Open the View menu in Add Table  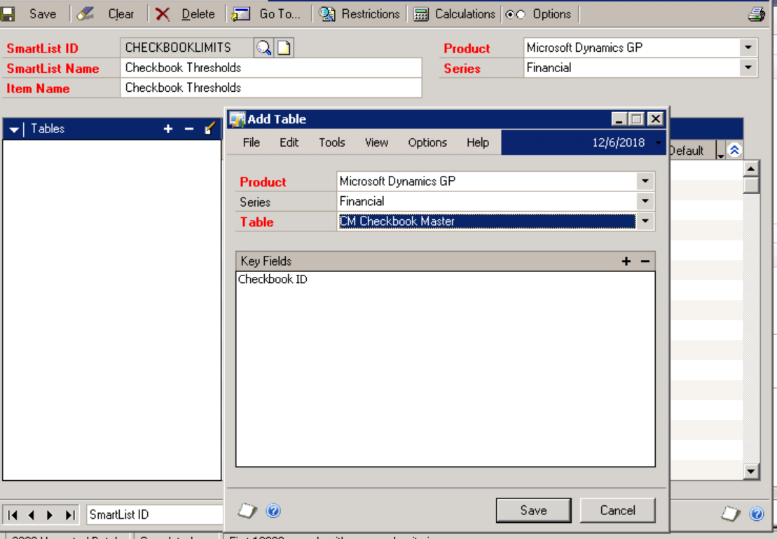pos(377,143)
